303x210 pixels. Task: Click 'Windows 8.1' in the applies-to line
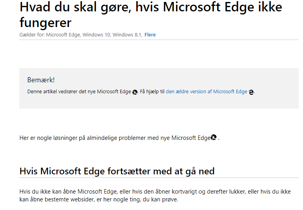[x=127, y=35]
